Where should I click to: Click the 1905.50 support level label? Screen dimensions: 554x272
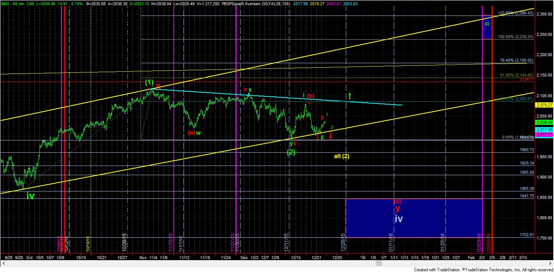tap(527, 173)
